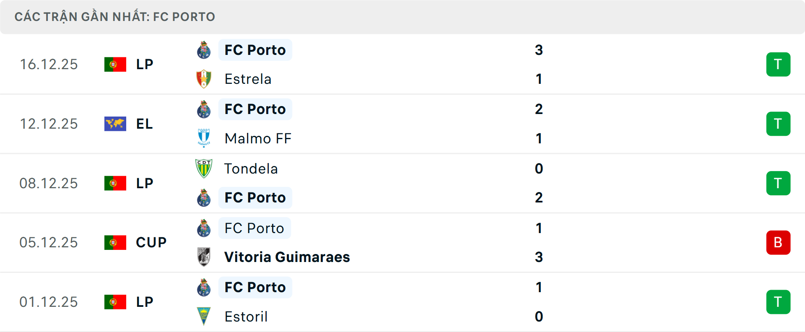Viewport: 805px width, 332px height.
Task: Click the Malmo FF club badge
Action: (204, 138)
